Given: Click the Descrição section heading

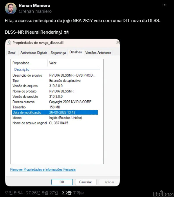Looking at the screenshot, I should tap(22, 69).
